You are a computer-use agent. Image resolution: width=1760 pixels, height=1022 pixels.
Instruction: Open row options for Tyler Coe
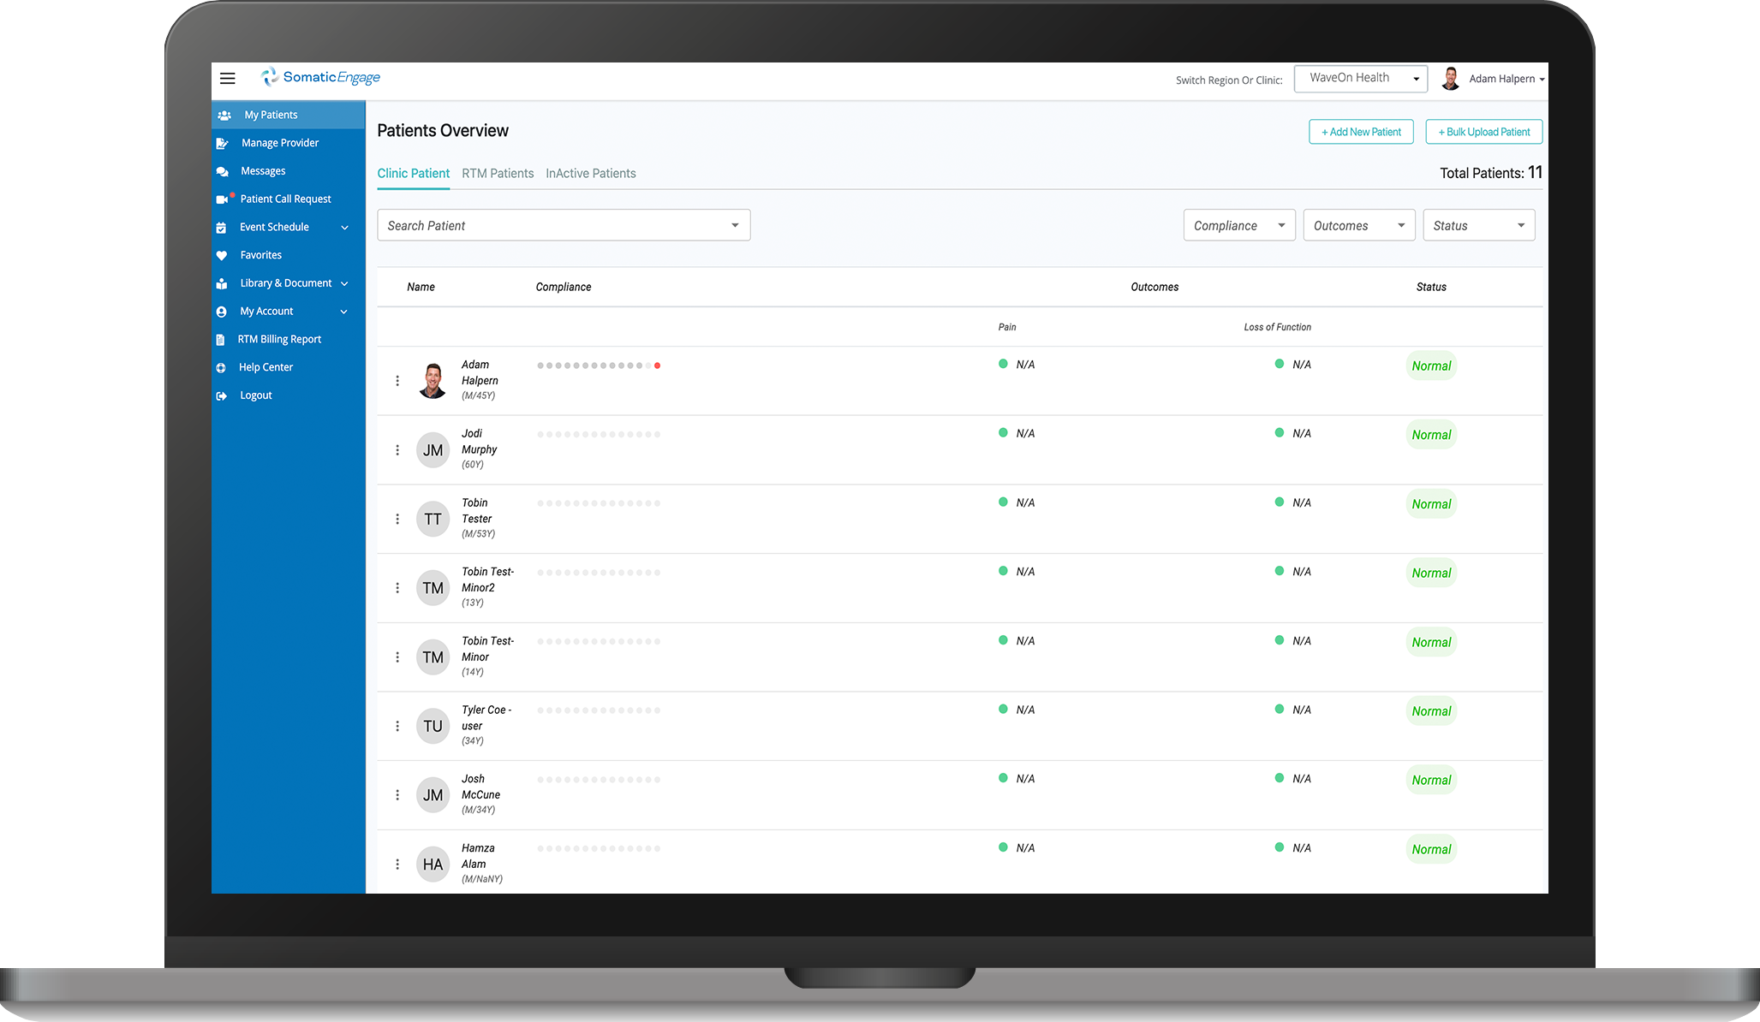(397, 726)
